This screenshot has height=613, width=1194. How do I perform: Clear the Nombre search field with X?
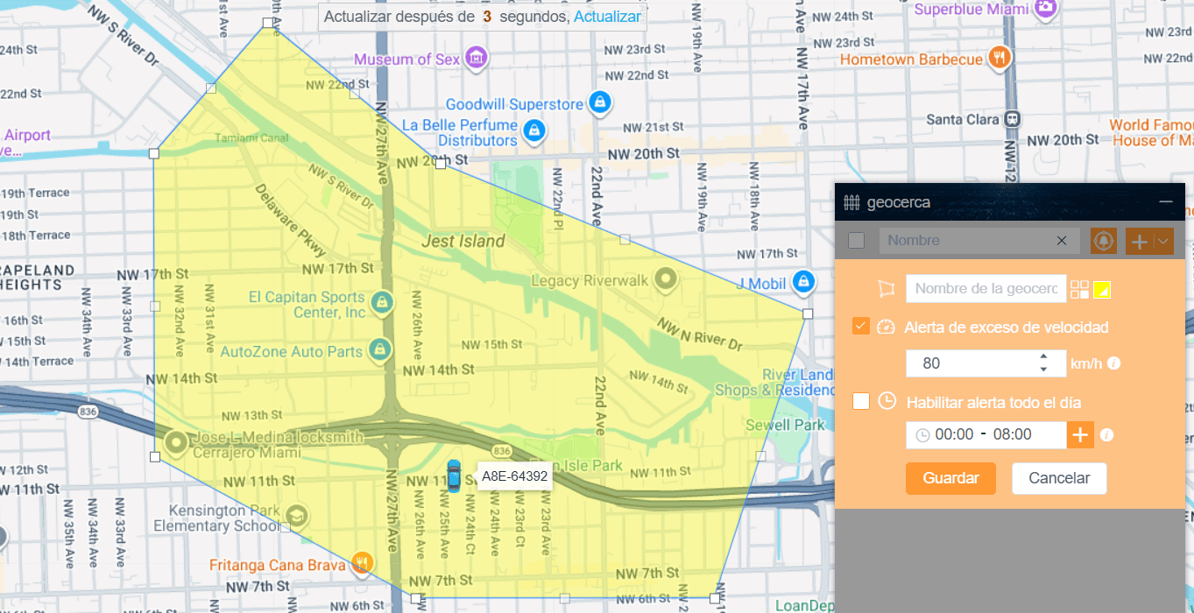click(x=1062, y=241)
